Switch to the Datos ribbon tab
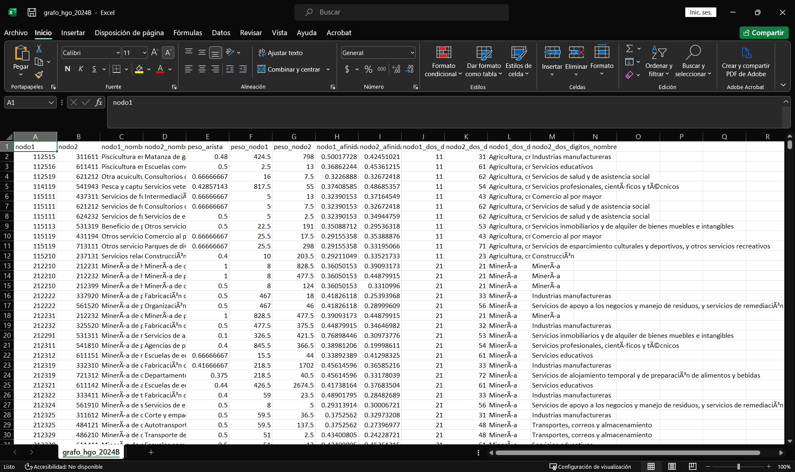This screenshot has height=472, width=795. [221, 33]
